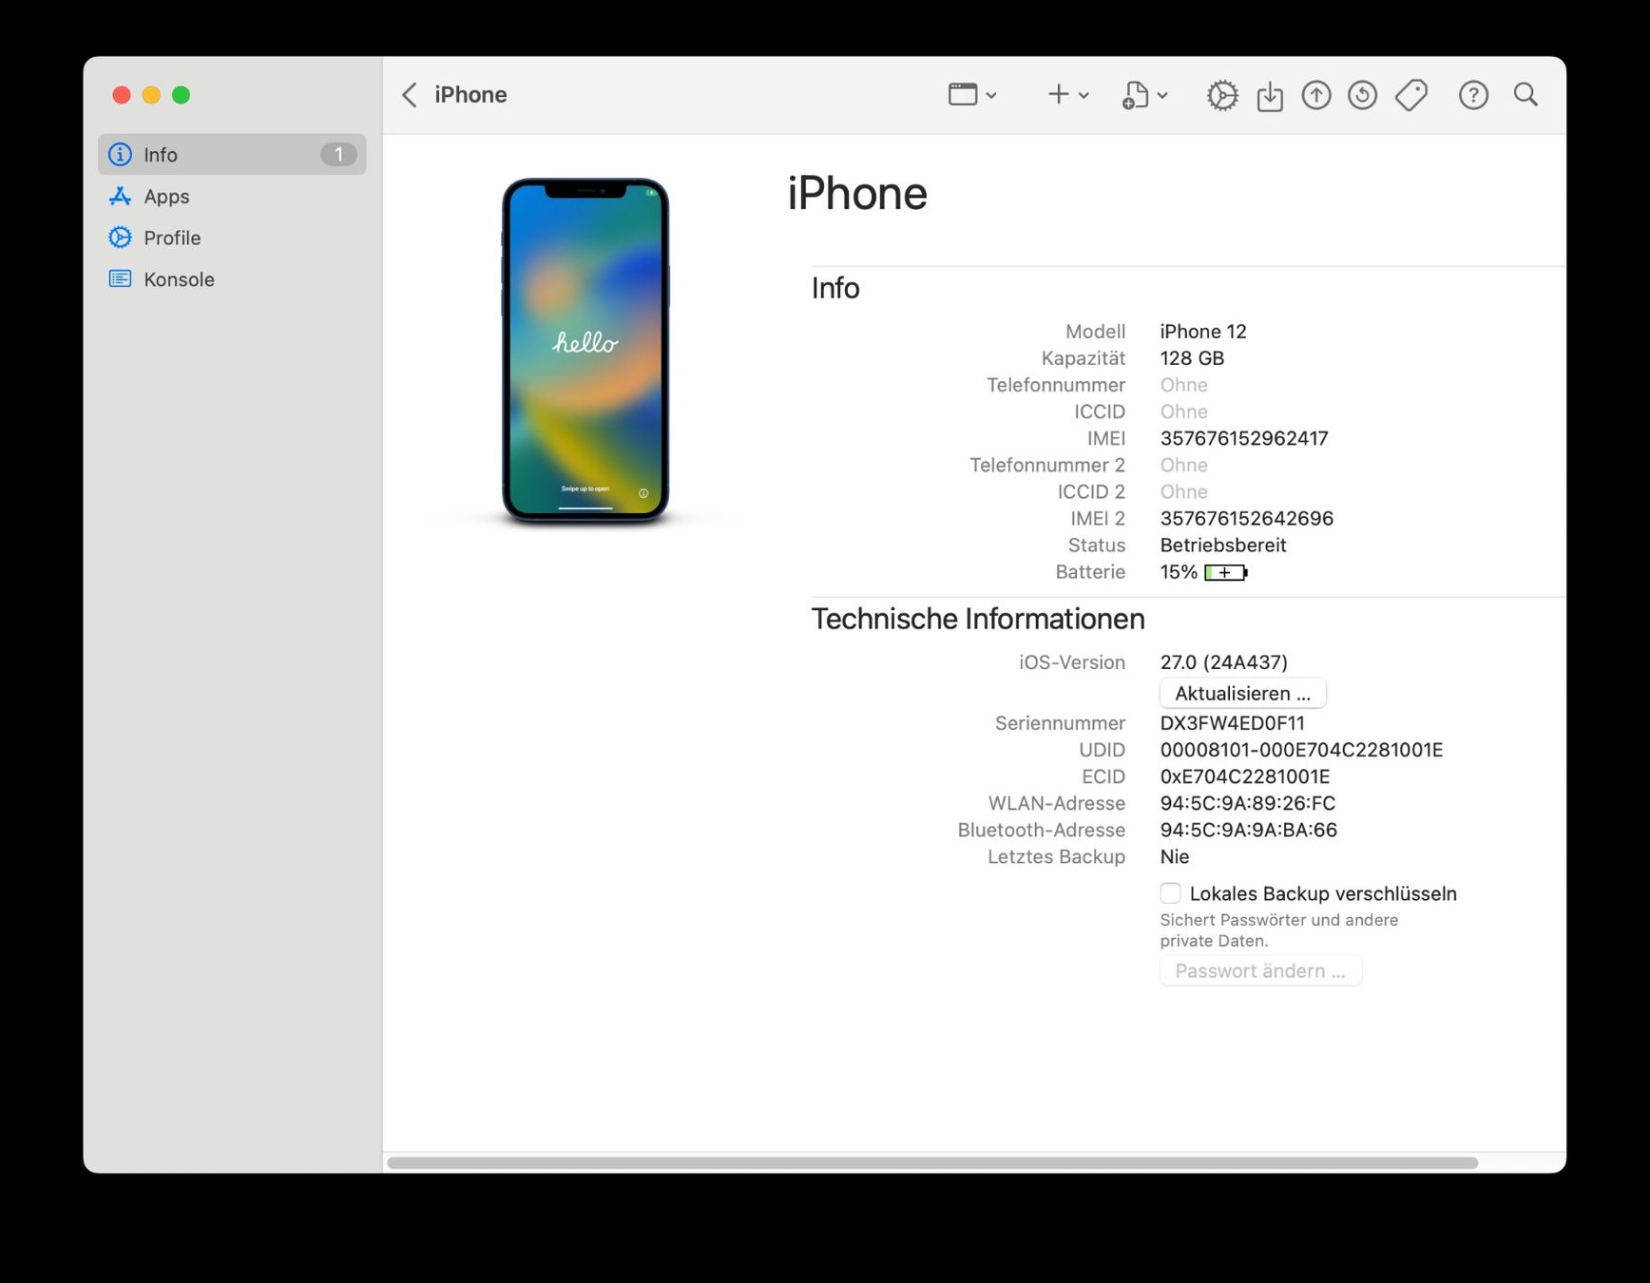Image resolution: width=1650 pixels, height=1283 pixels.
Task: Open the add document dropdown
Action: pos(1145,95)
